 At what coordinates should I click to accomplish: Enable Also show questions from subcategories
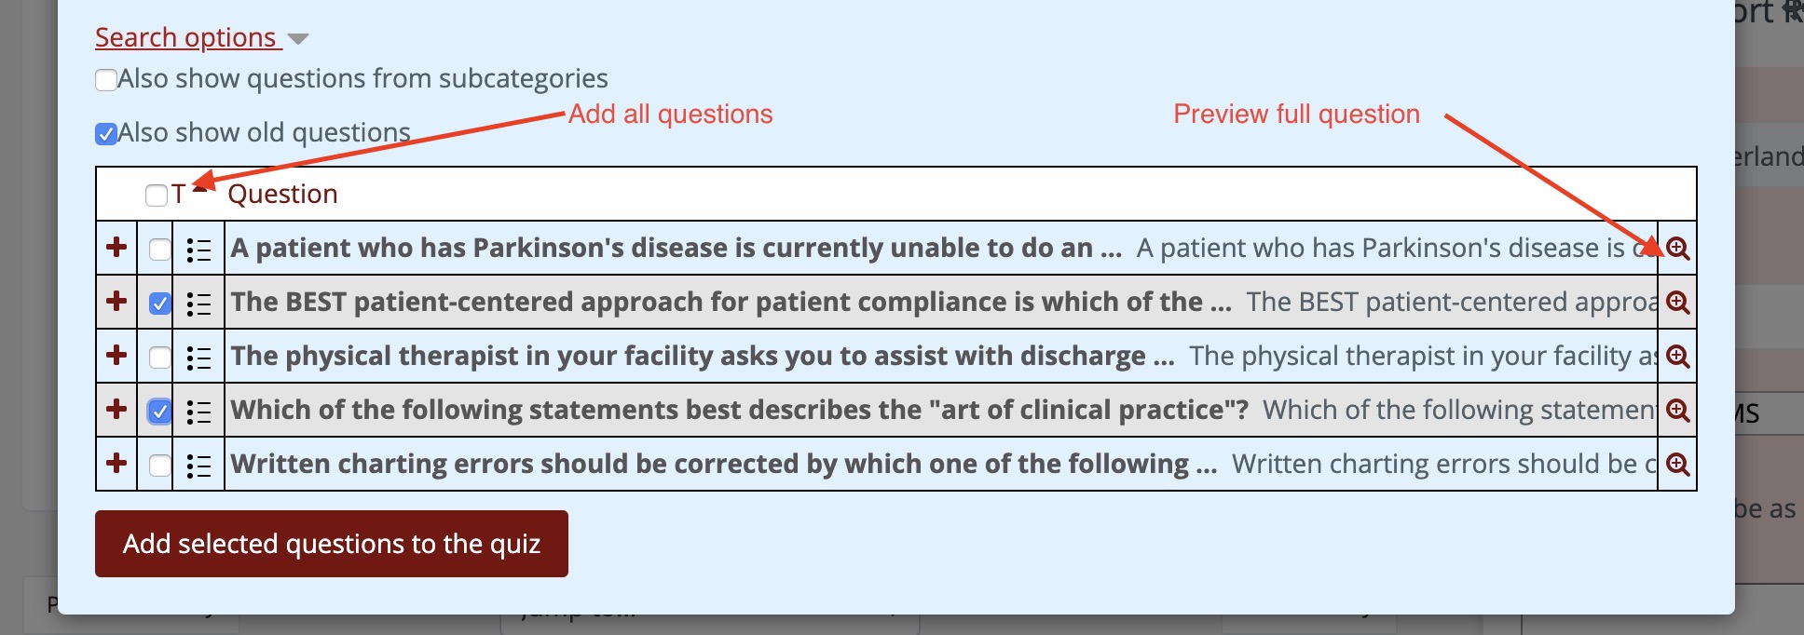click(106, 80)
